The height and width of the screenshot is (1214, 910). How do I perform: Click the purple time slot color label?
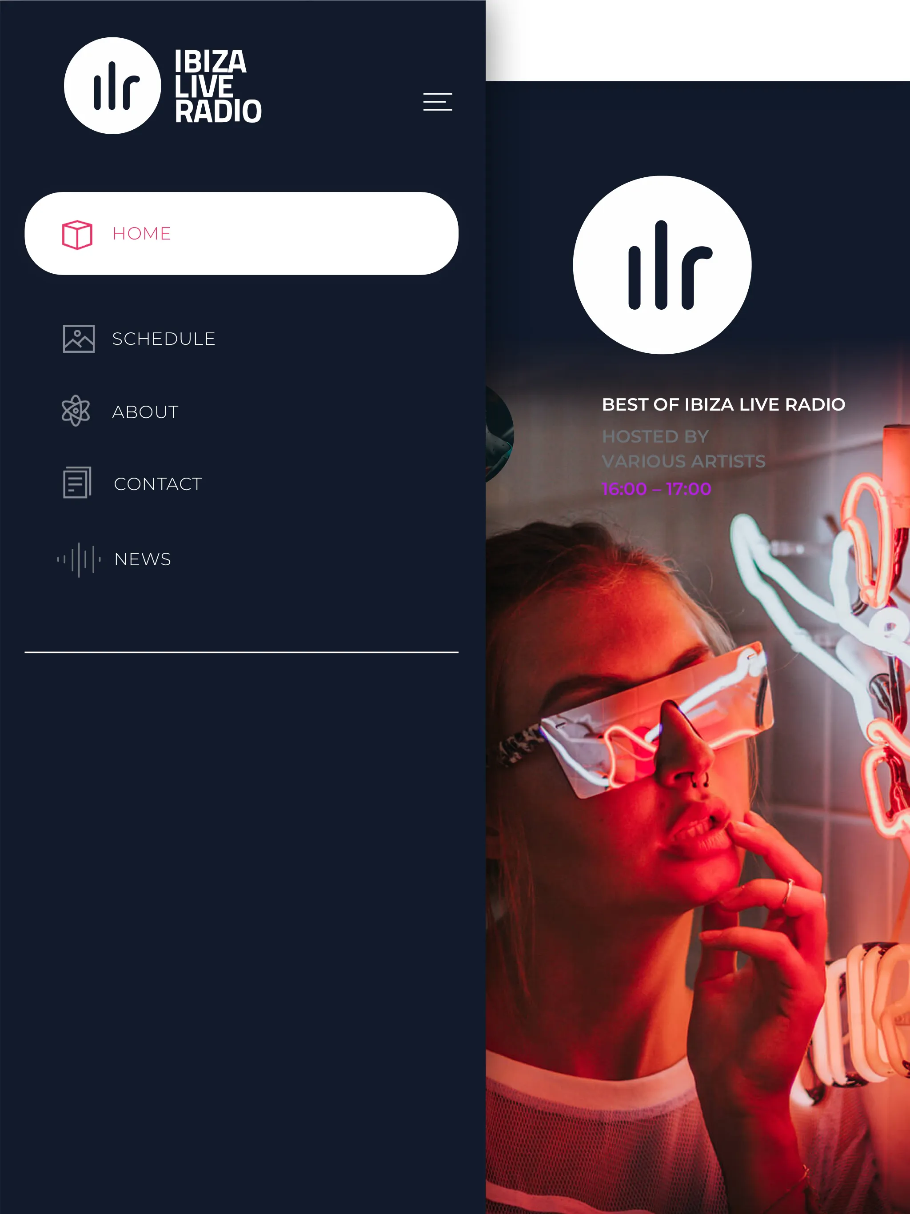pos(657,487)
